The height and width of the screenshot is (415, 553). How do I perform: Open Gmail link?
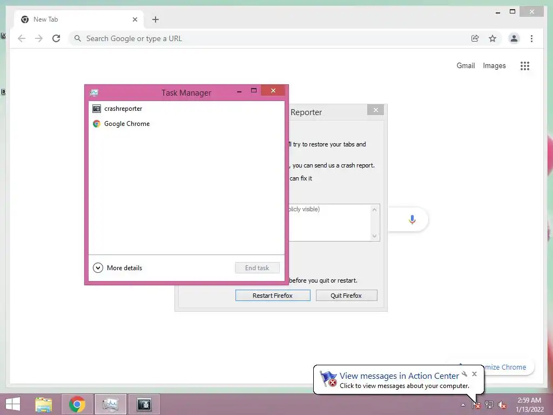tap(466, 65)
